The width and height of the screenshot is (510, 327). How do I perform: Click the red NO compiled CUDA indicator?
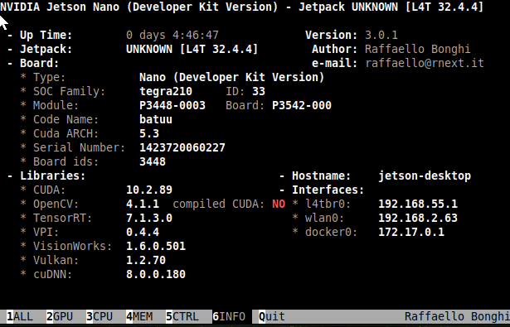(x=279, y=204)
